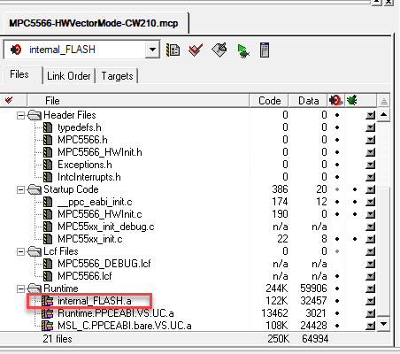The height and width of the screenshot is (354, 400).
Task: Switch to the Files tab
Action: click(19, 74)
